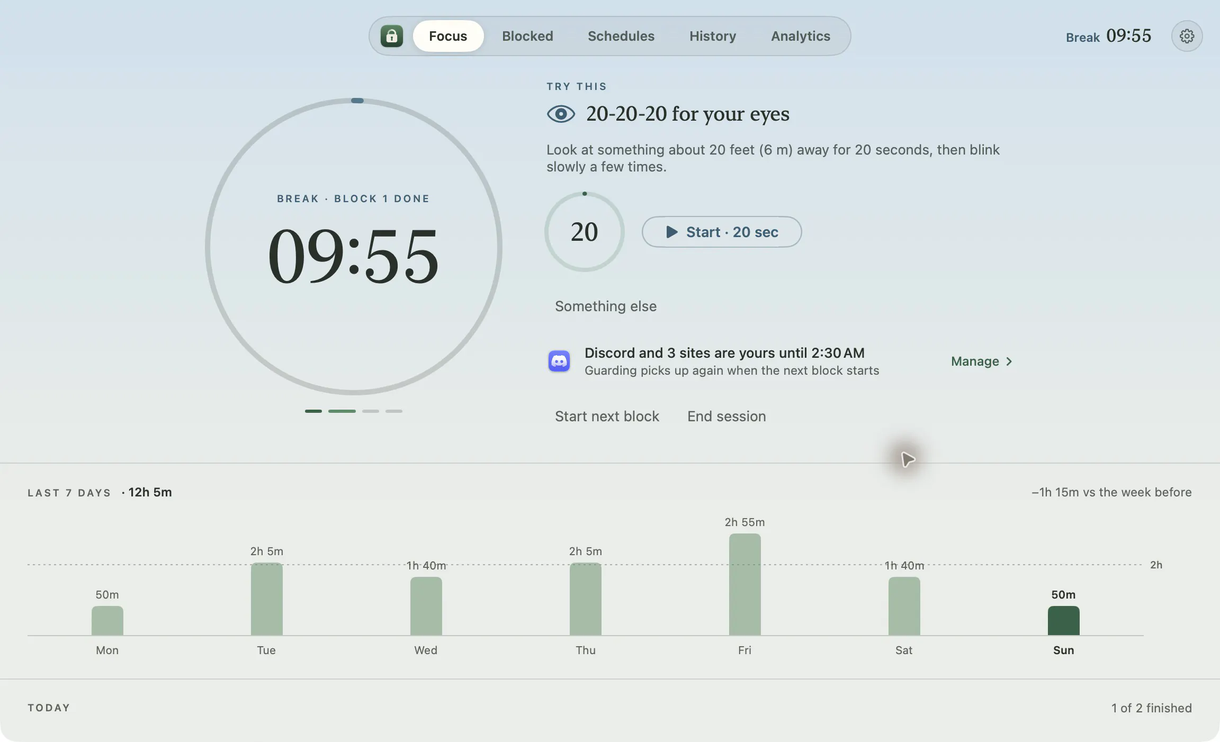Image resolution: width=1220 pixels, height=742 pixels.
Task: Click the TODAY section heading
Action: [x=49, y=708]
